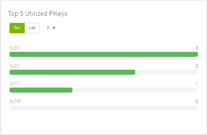The image size is (207, 135).
Task: Click the count value 3 for 0x22
Action: pyautogui.click(x=197, y=48)
